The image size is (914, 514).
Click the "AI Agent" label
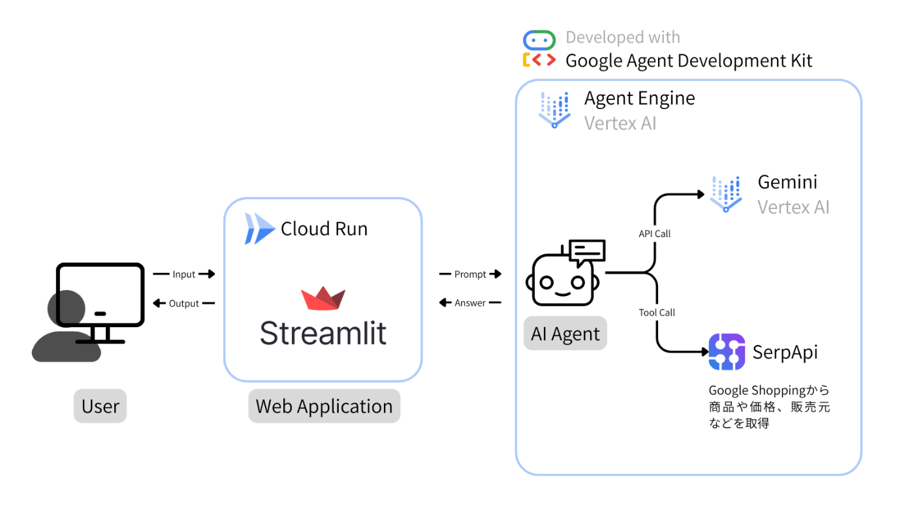click(x=565, y=334)
